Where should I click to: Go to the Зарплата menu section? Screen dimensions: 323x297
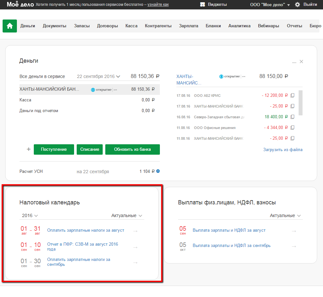[188, 26]
